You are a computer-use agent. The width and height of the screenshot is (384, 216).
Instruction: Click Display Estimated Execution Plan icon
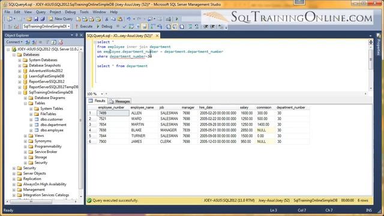(131, 26)
